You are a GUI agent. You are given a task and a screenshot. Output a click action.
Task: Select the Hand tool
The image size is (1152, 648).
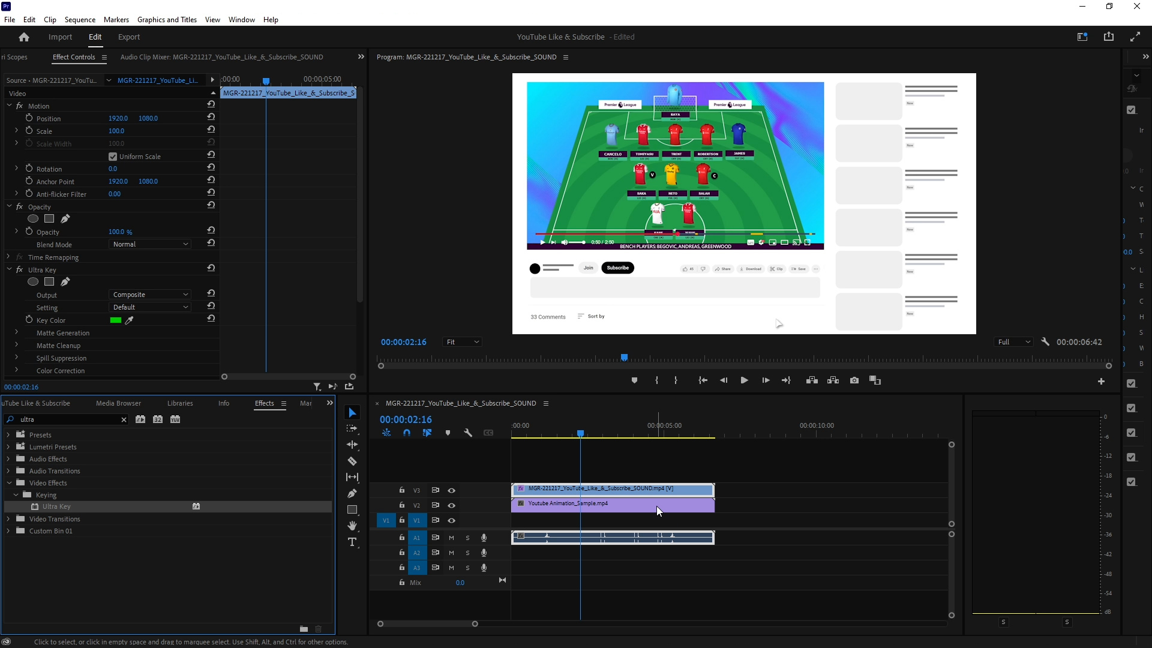pyautogui.click(x=353, y=526)
